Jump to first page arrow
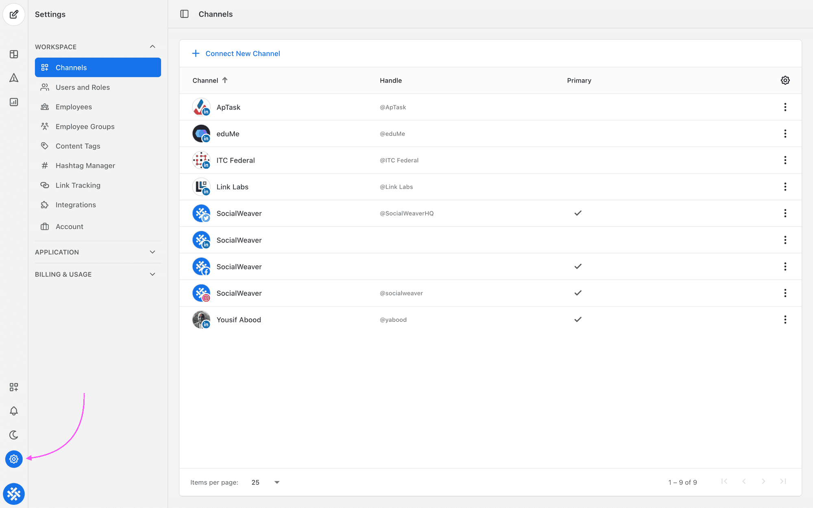 pyautogui.click(x=724, y=482)
